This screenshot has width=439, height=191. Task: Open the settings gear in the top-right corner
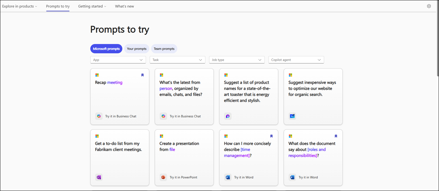point(429,6)
